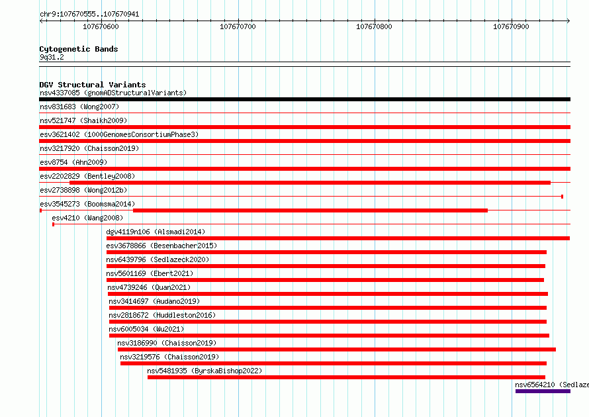Open esv3678866 (Besenbacher2015) label

click(x=161, y=246)
